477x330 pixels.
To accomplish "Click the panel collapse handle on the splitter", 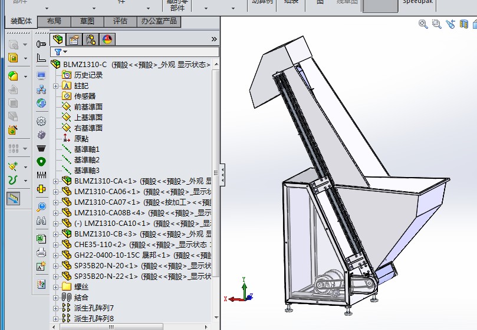I will [223, 175].
